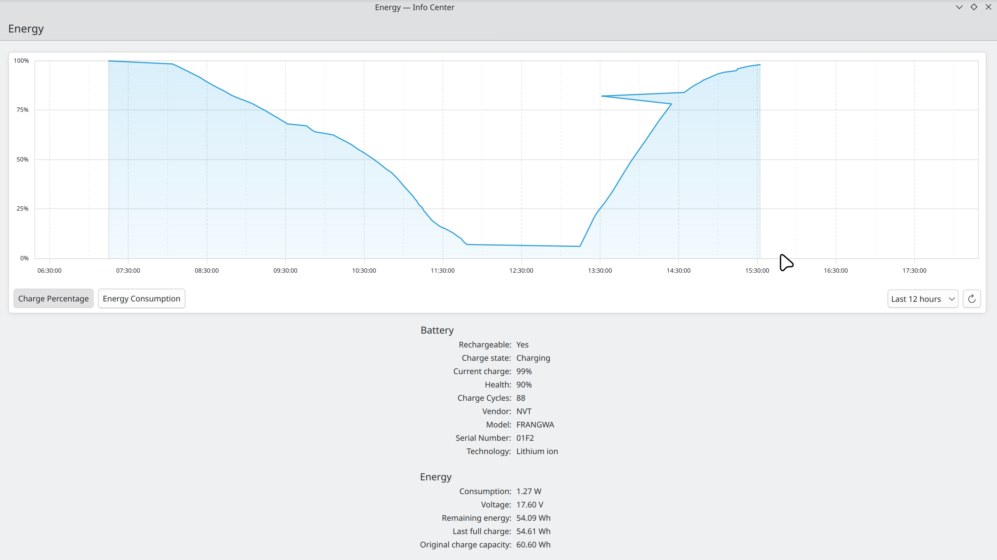Close the Energy Info Center window
The width and height of the screenshot is (997, 560).
pos(988,7)
